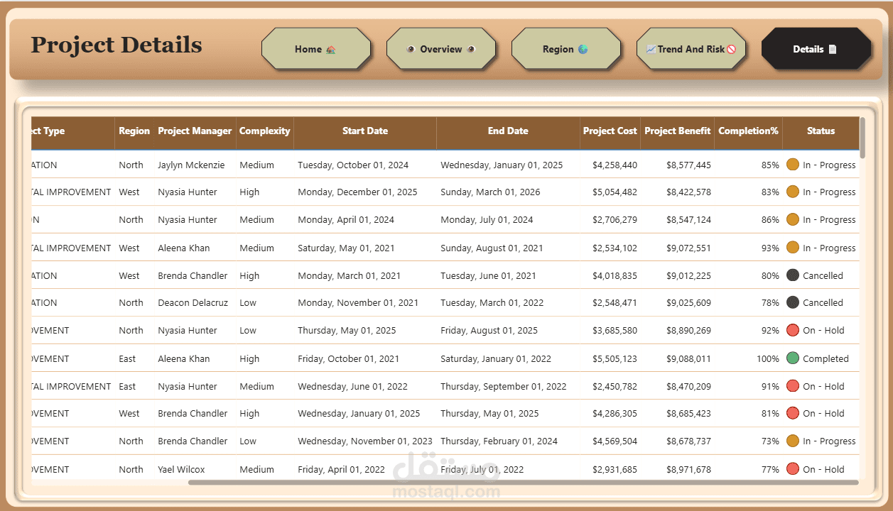Sort by Complexity column header

point(265,131)
